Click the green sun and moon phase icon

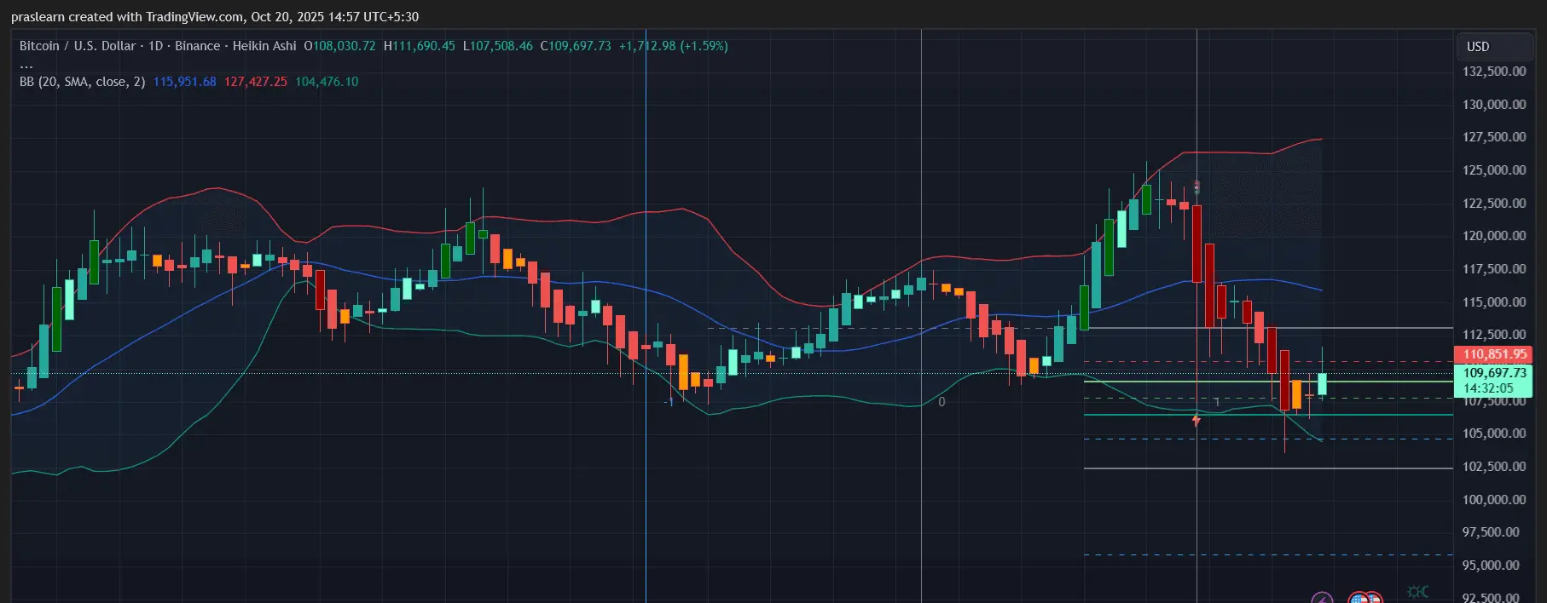1417,592
